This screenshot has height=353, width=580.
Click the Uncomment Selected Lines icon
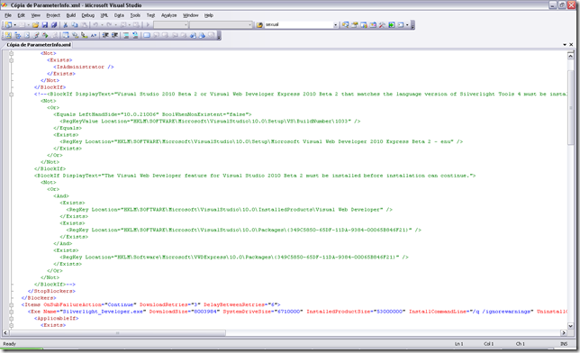[x=135, y=35]
